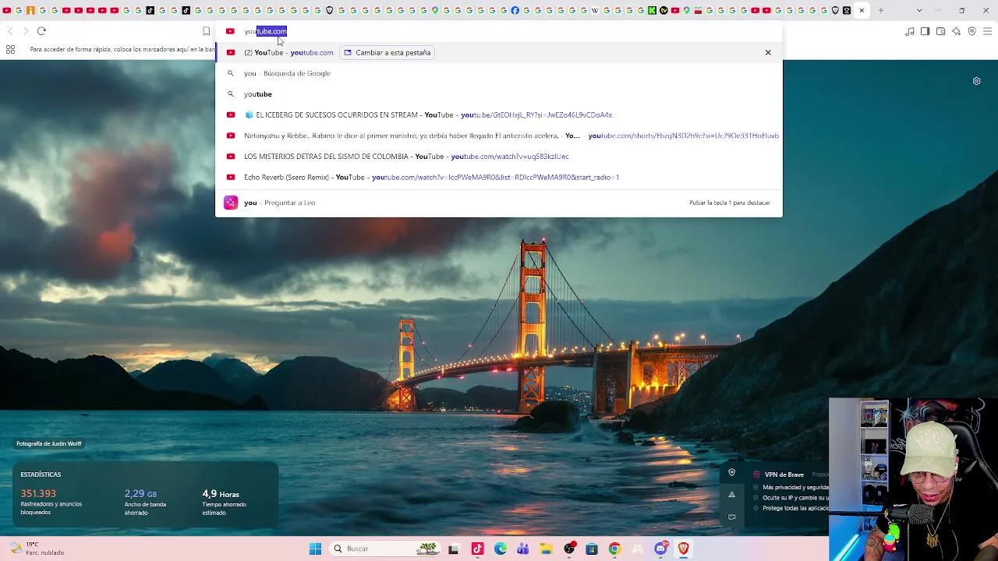Bookmark this page with the bookmark icon
Viewport: 998px width, 561px height.
206,31
